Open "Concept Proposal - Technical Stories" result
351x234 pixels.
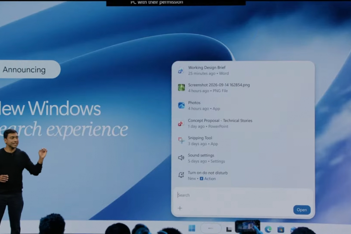point(220,121)
